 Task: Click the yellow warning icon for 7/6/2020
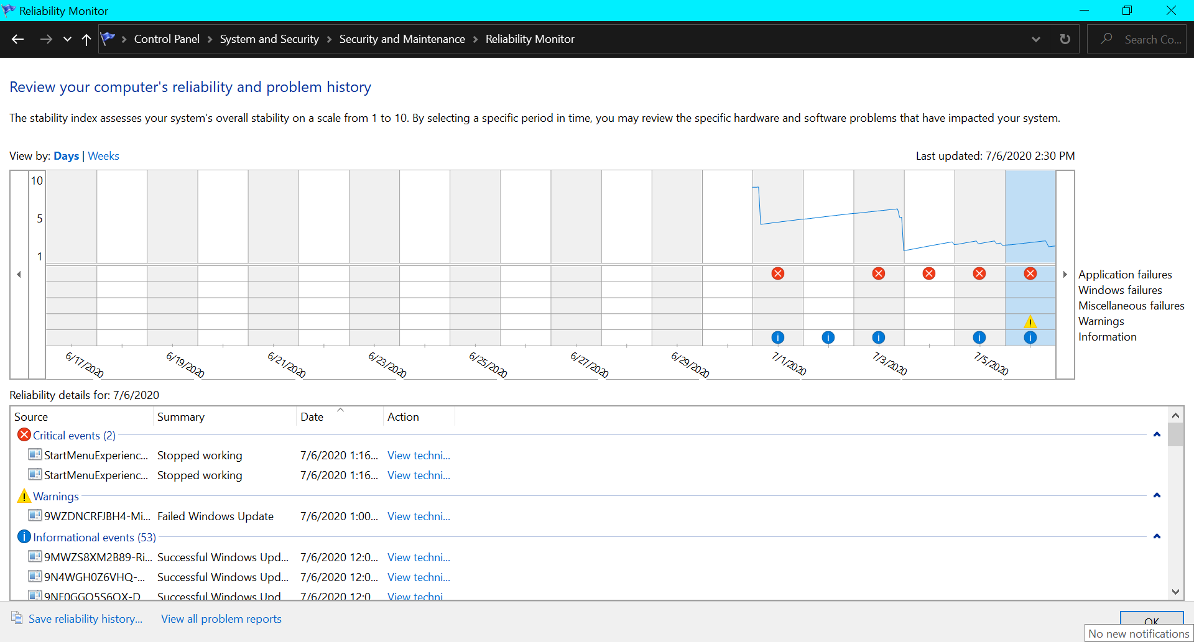[x=1030, y=321]
